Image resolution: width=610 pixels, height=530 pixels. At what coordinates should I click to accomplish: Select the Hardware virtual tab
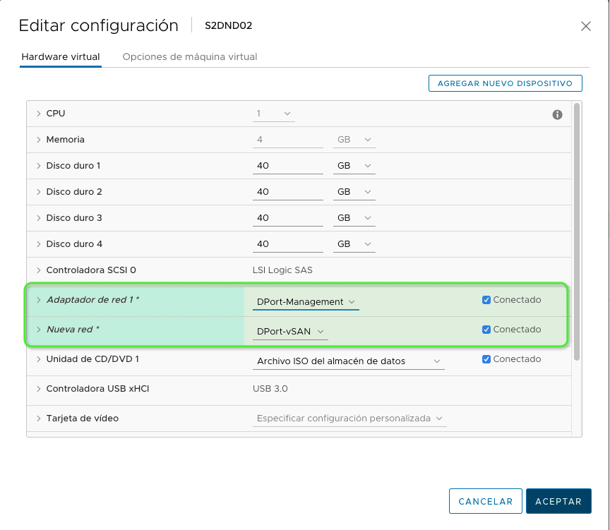pos(60,56)
